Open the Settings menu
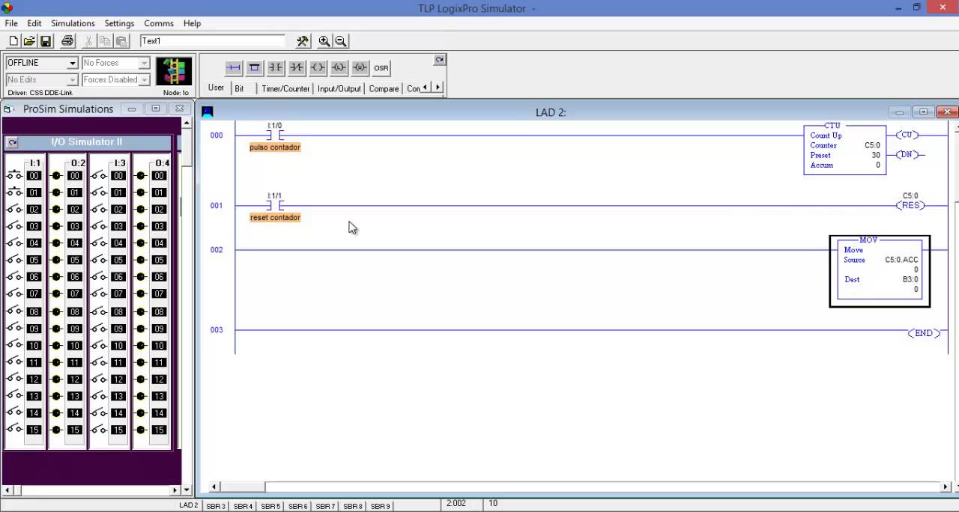Image resolution: width=959 pixels, height=512 pixels. (x=119, y=23)
